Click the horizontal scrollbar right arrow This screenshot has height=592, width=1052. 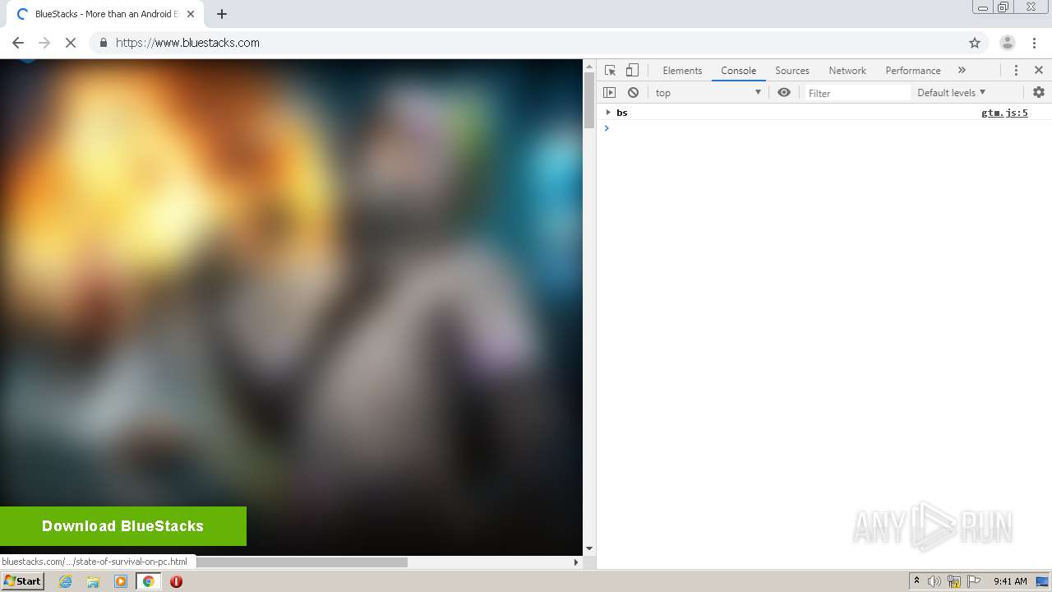(x=576, y=562)
